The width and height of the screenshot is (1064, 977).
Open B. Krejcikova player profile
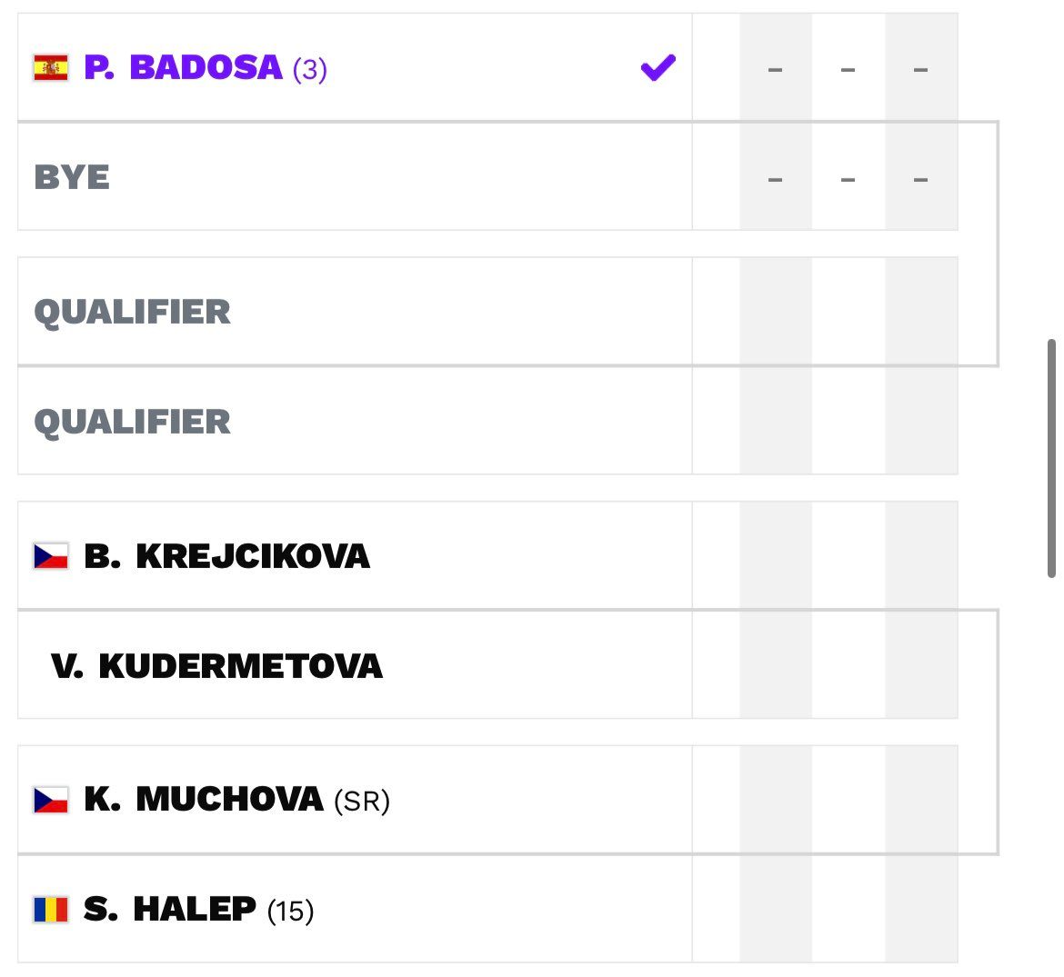[226, 556]
